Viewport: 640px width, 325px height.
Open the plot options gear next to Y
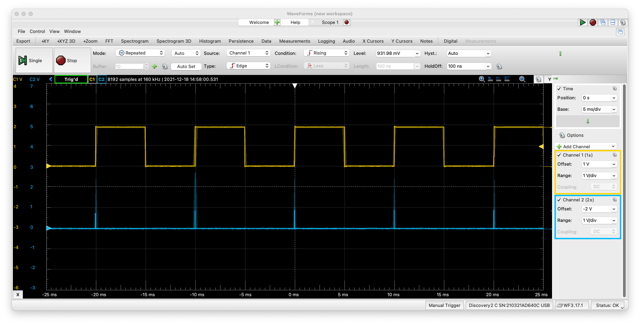point(538,79)
